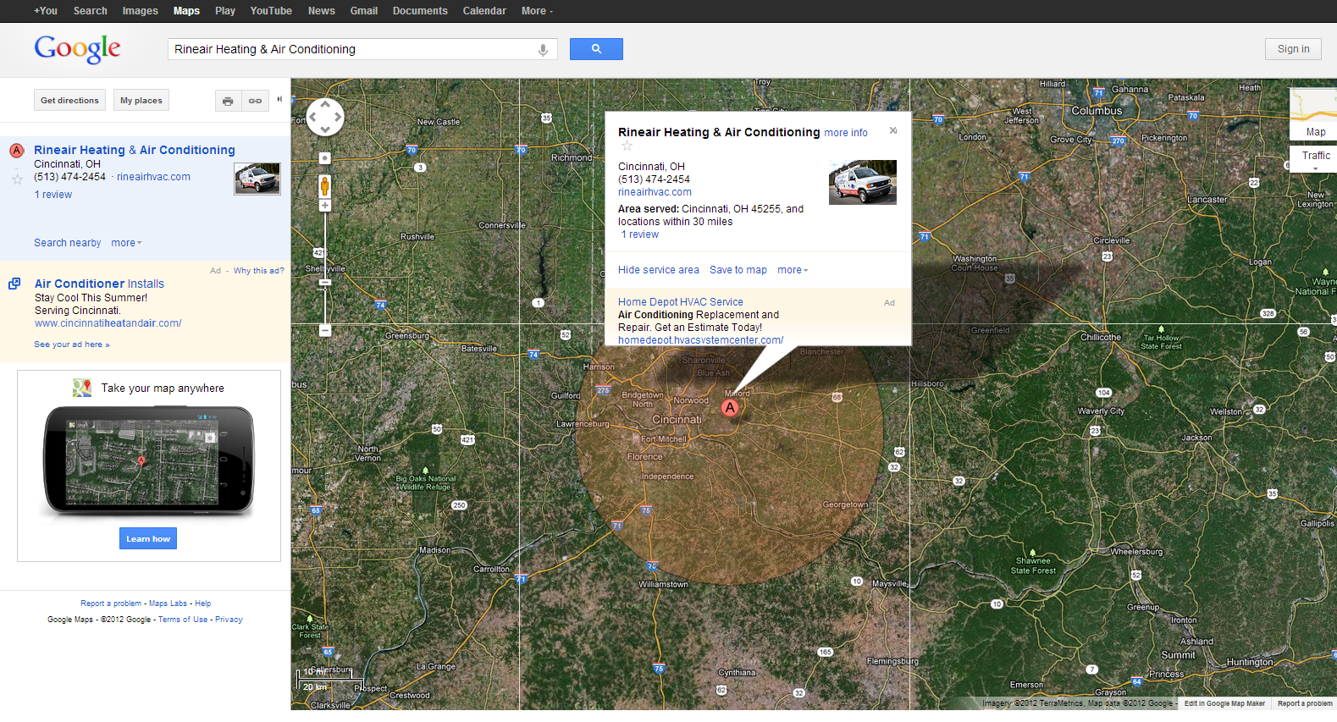1337x722 pixels.
Task: Close the Rineair info window
Action: click(x=892, y=130)
